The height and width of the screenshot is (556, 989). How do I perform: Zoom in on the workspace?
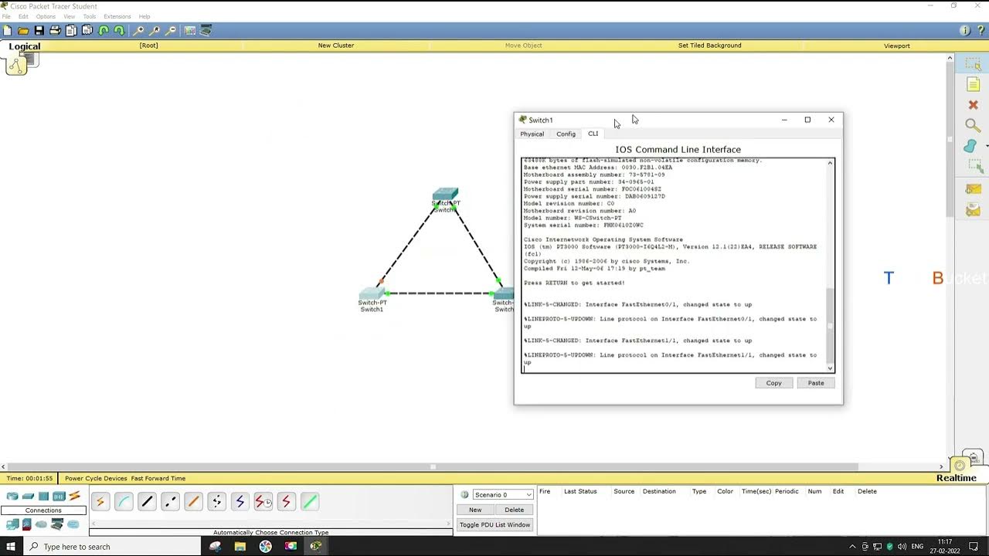click(x=139, y=30)
